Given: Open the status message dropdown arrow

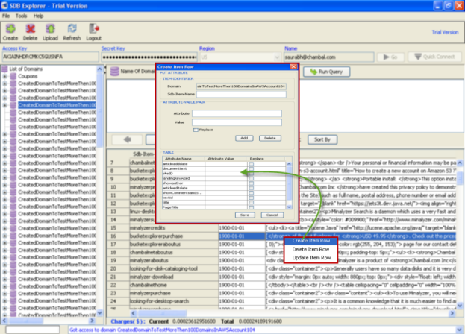Looking at the screenshot, I should click(459, 330).
